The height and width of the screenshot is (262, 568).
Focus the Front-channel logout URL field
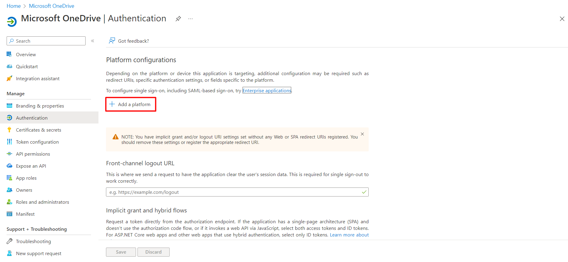237,192
